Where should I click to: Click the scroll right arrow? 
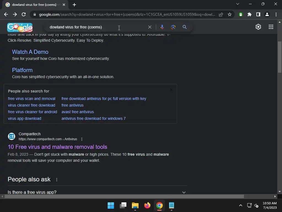tap(275, 196)
